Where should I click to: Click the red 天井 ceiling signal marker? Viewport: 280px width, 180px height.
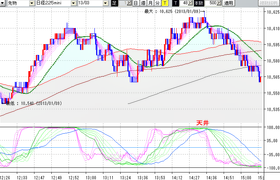pyautogui.click(x=202, y=123)
